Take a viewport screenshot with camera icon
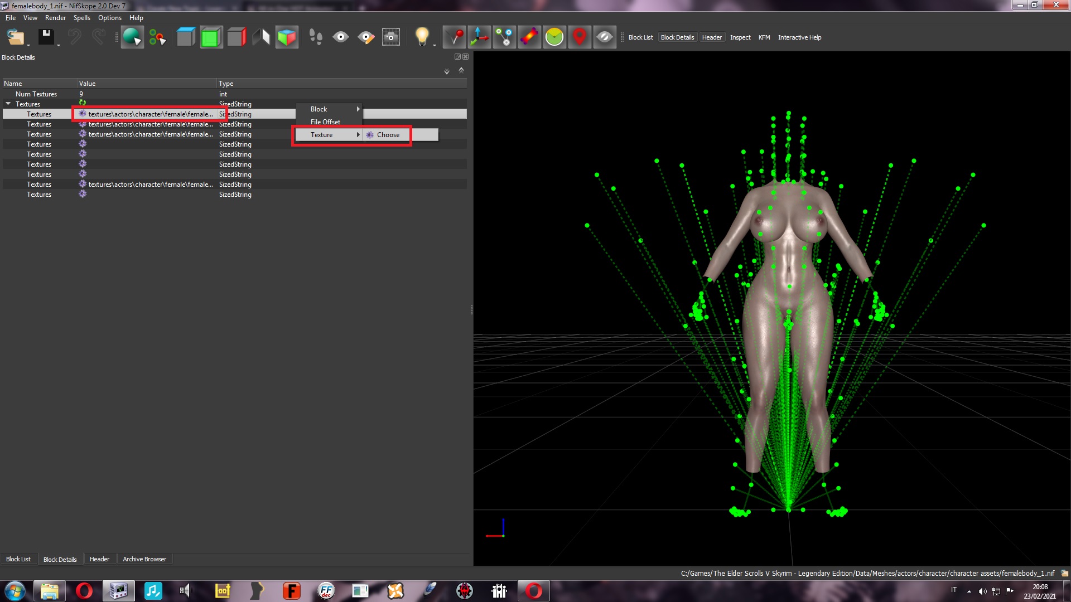The width and height of the screenshot is (1071, 602). point(391,37)
